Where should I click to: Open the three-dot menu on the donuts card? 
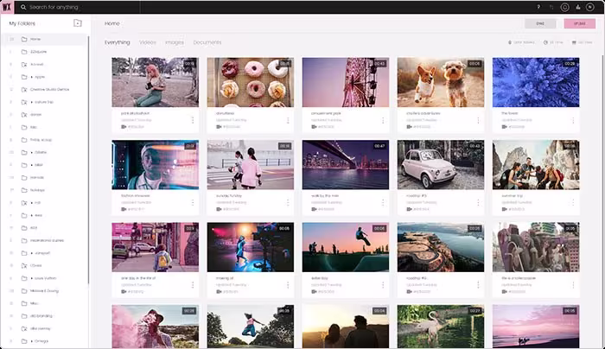click(288, 120)
